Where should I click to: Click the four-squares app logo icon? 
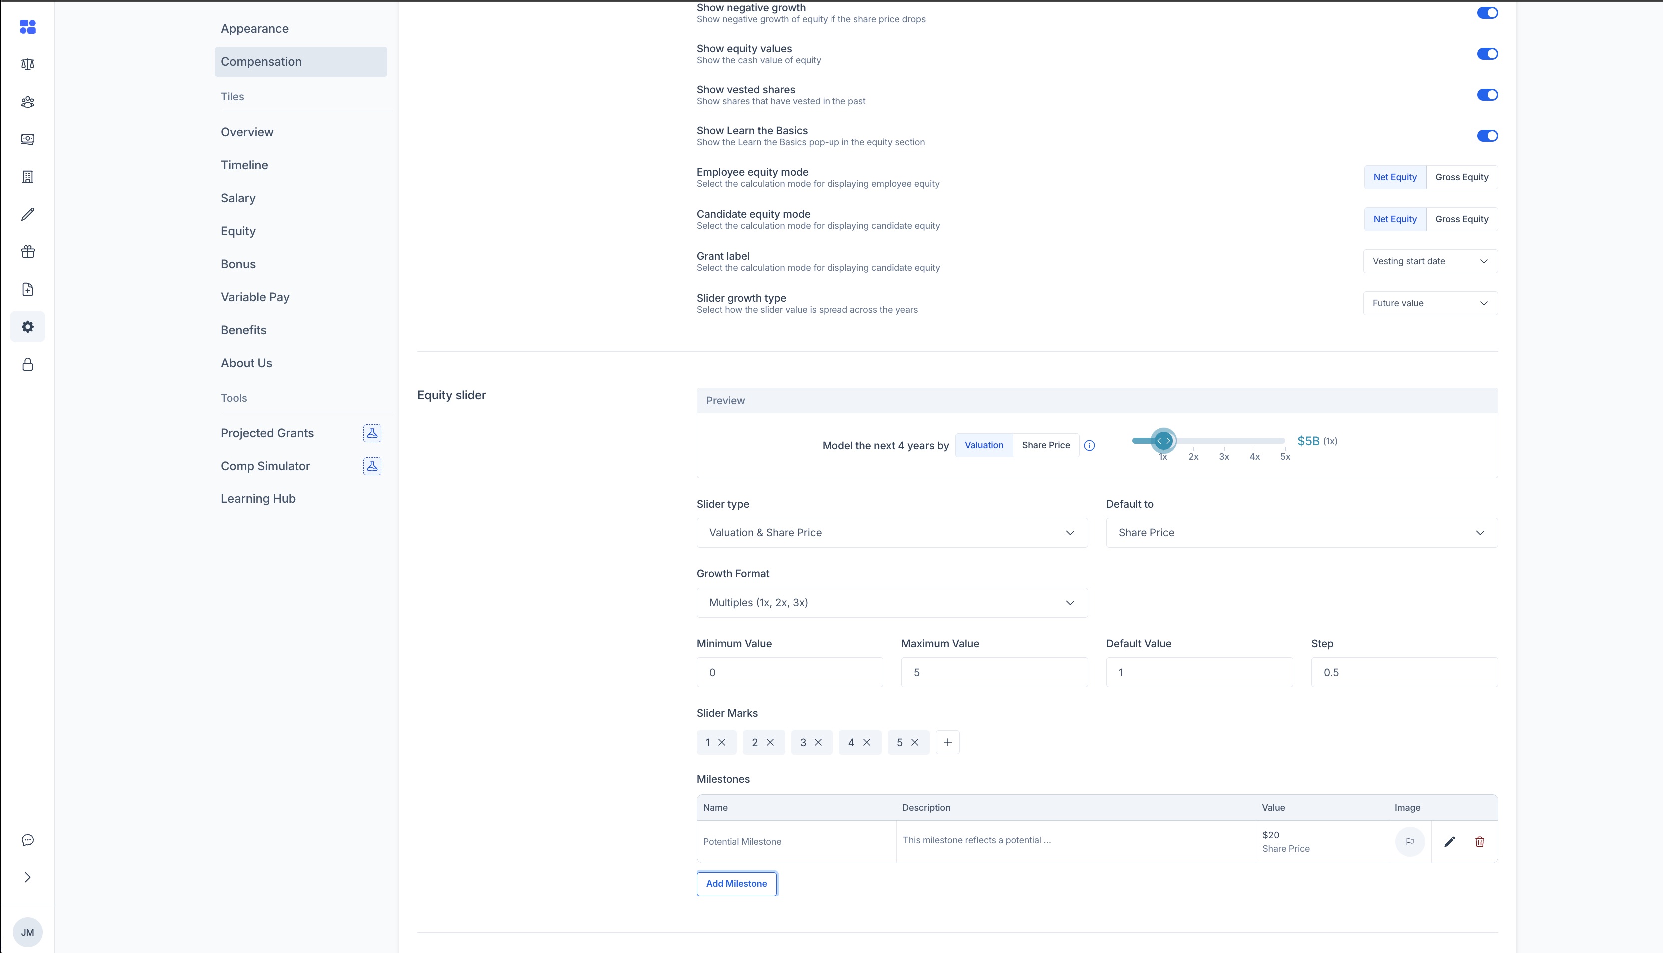click(27, 27)
